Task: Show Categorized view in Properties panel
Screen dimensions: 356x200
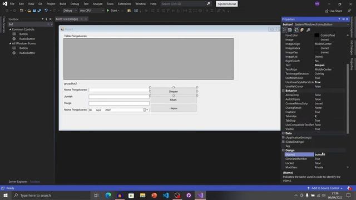Action: click(x=285, y=29)
